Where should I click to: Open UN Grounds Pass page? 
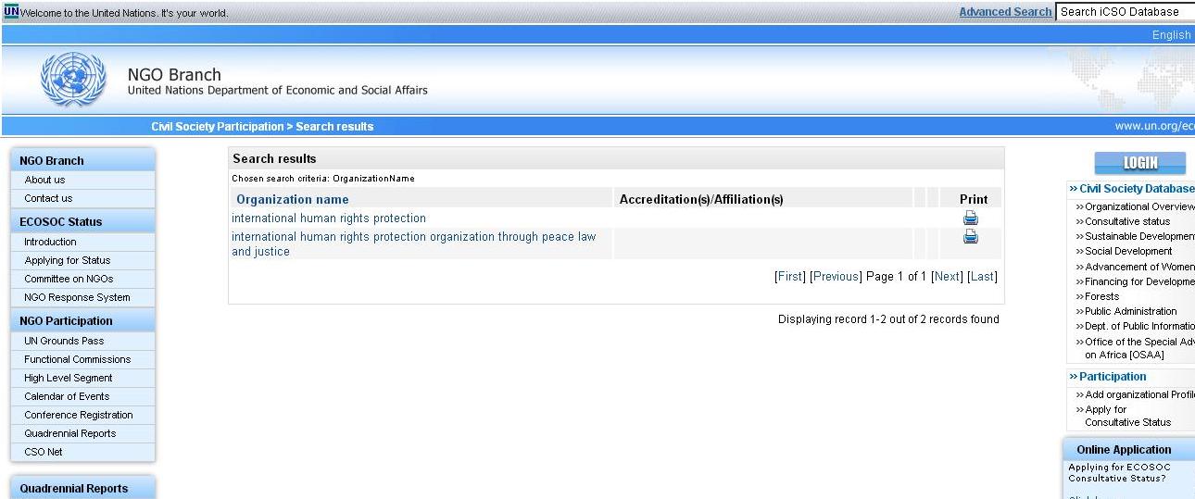coord(64,341)
